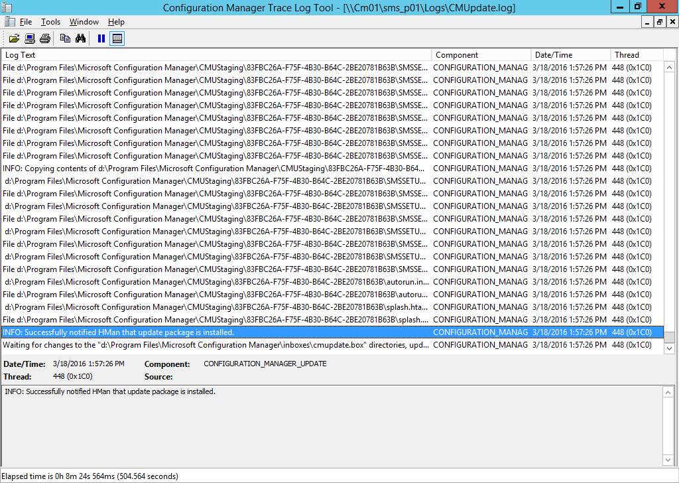
Task: Click the log list scrollbar up arrow
Action: pyautogui.click(x=670, y=67)
